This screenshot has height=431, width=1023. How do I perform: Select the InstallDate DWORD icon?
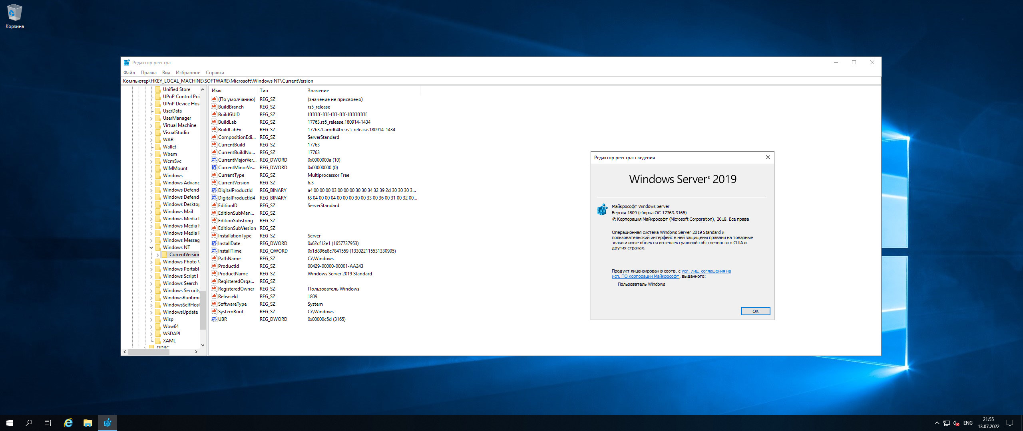point(214,243)
